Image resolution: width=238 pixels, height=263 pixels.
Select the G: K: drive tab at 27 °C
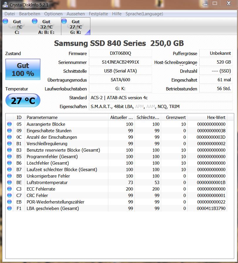coord(76,27)
